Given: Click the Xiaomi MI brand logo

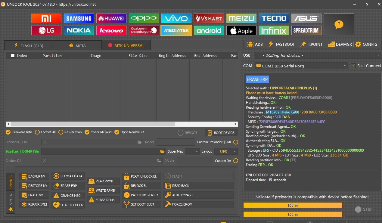Looking at the screenshot, I should (46, 18).
